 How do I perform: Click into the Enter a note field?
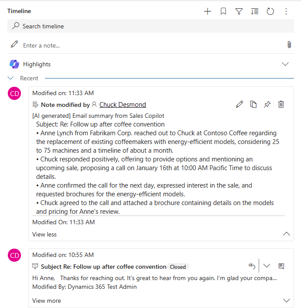pos(148,45)
